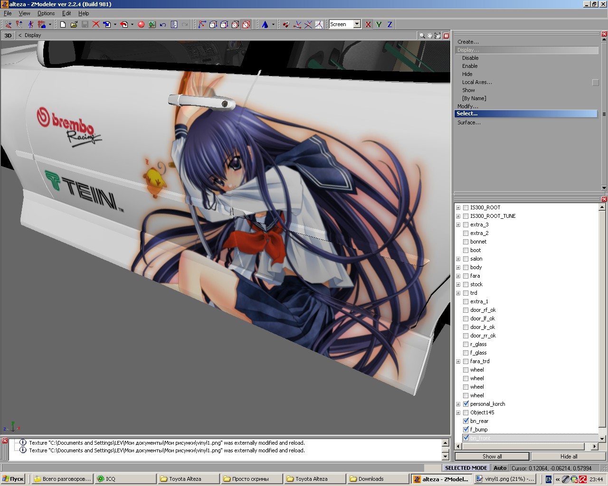Click the Export toolbar icon with red arrow
The height and width of the screenshot is (486, 608).
click(124, 24)
